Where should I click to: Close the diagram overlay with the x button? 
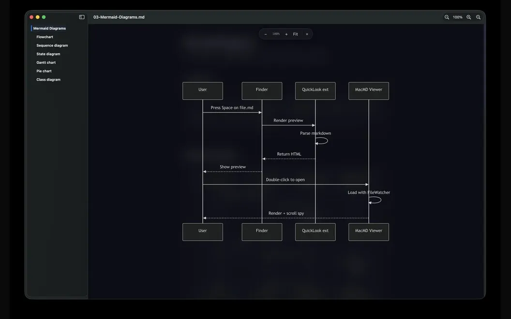(x=307, y=34)
